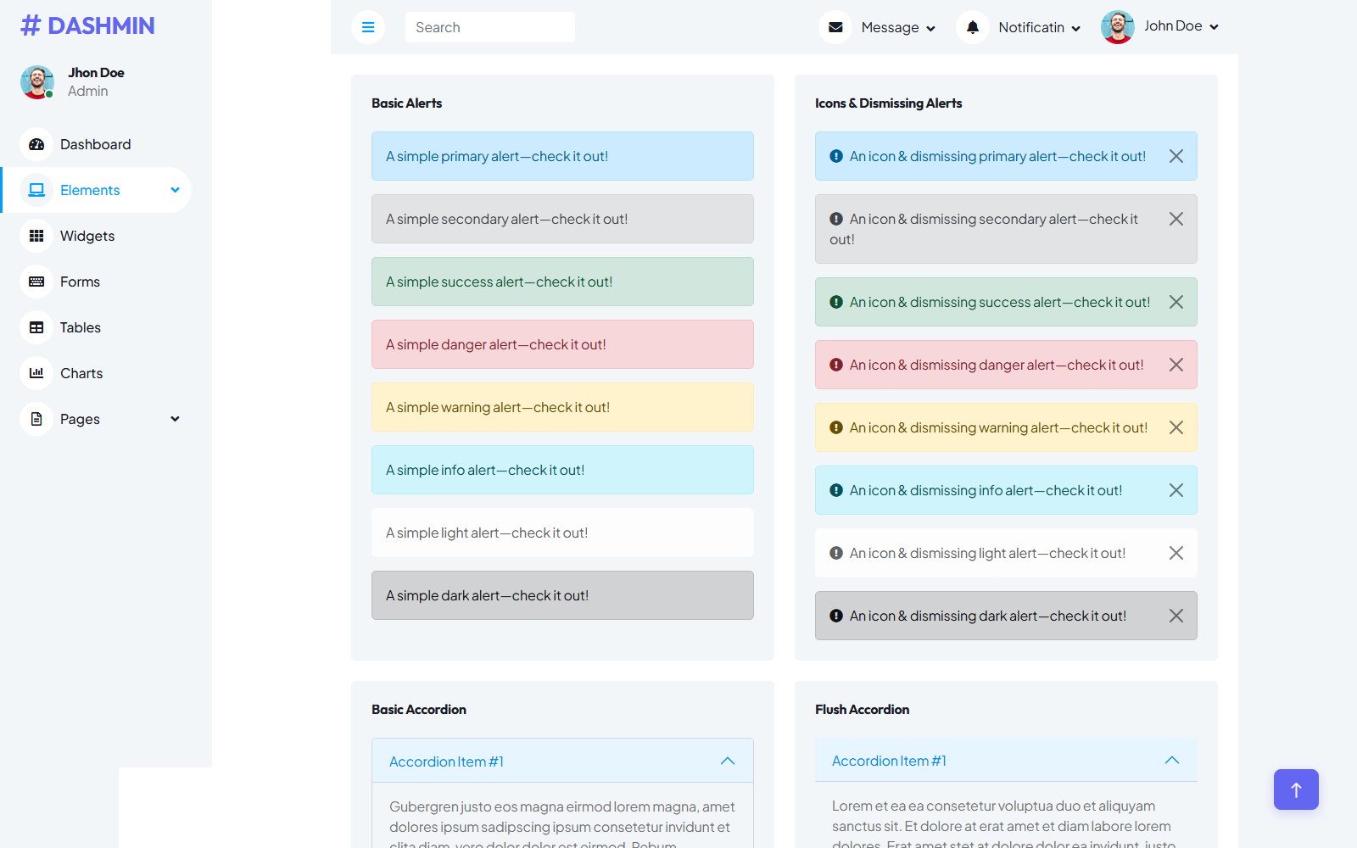Click the Dashboard gauge icon

pos(36,144)
